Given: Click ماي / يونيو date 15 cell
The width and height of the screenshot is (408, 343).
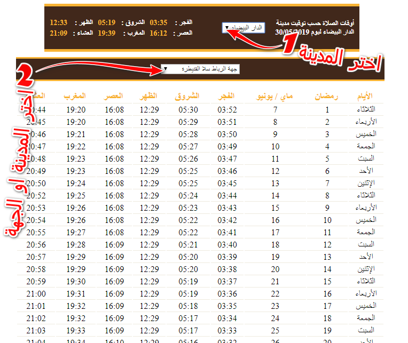Looking at the screenshot, I should tap(276, 208).
